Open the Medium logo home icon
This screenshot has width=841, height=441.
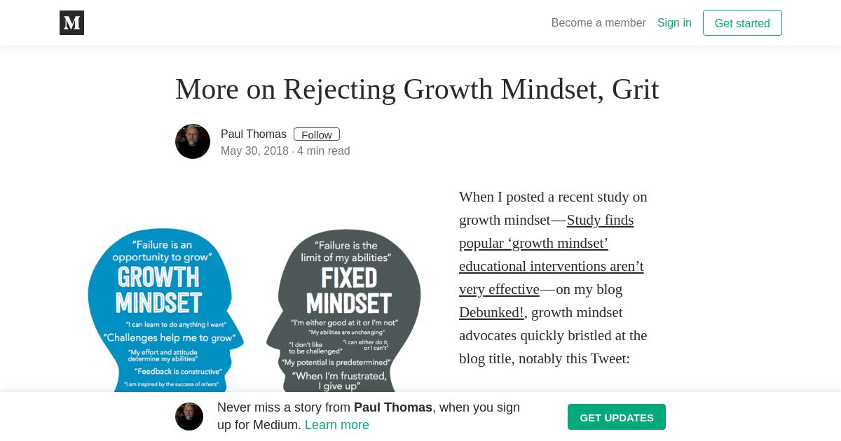click(x=71, y=22)
